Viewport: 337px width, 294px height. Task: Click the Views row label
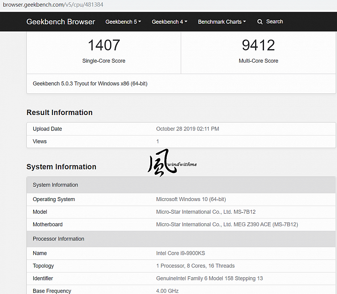coord(40,142)
